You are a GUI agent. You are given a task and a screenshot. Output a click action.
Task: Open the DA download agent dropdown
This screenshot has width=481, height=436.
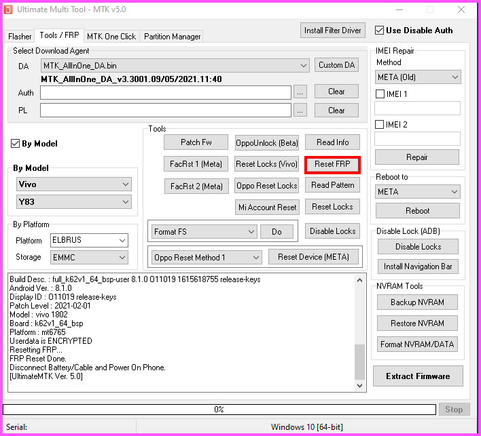[175, 66]
